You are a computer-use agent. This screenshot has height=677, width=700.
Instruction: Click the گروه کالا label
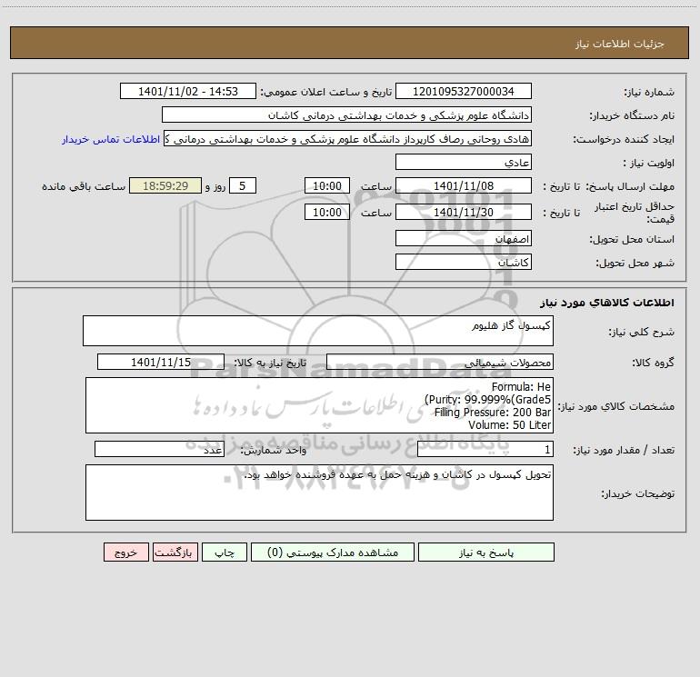coord(653,363)
